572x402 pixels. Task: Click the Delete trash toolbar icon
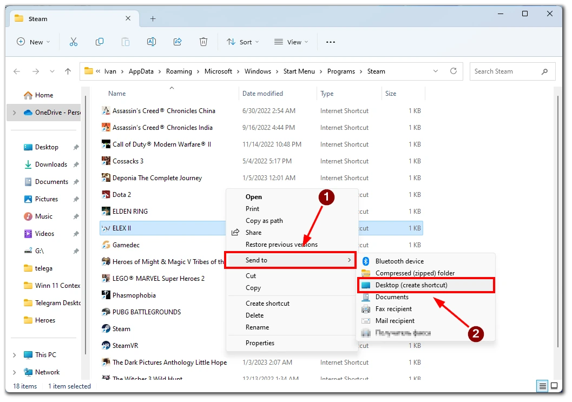[203, 42]
